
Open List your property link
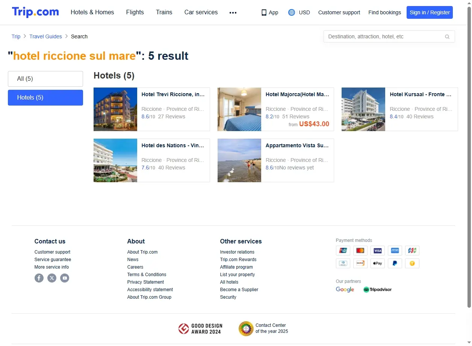coord(238,275)
